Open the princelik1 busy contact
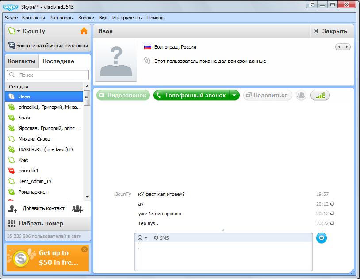Image resolution: width=360 pixels, height=279 pixels. (x=44, y=171)
